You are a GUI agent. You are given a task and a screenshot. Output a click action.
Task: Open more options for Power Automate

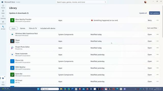[157, 55]
